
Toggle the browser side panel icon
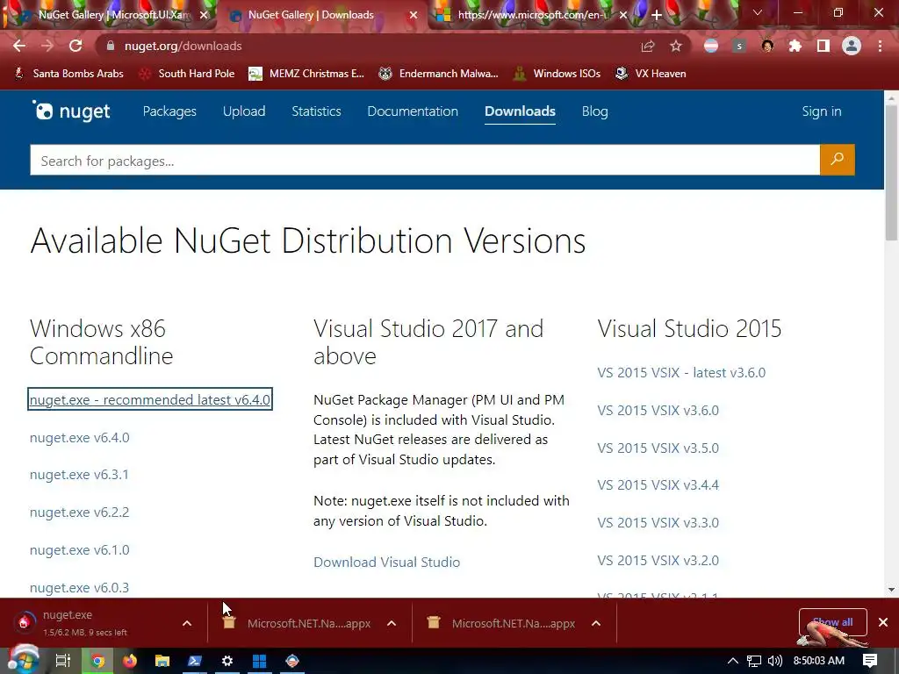click(823, 46)
